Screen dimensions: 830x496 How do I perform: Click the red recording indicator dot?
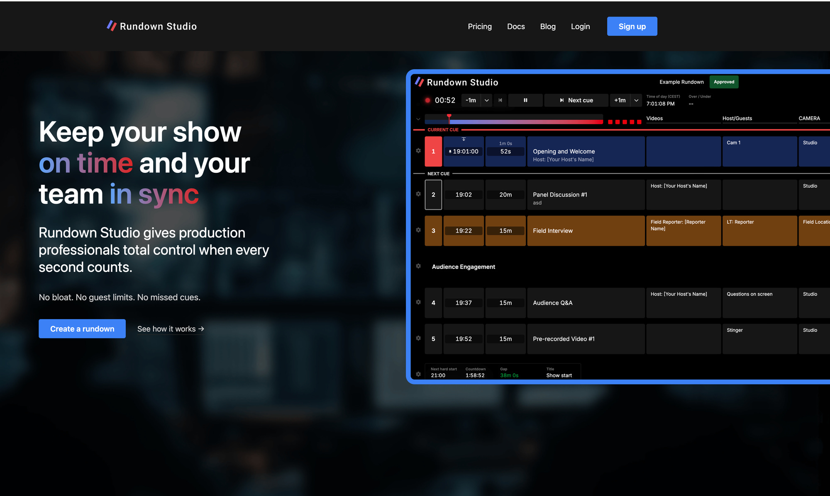[x=427, y=100]
